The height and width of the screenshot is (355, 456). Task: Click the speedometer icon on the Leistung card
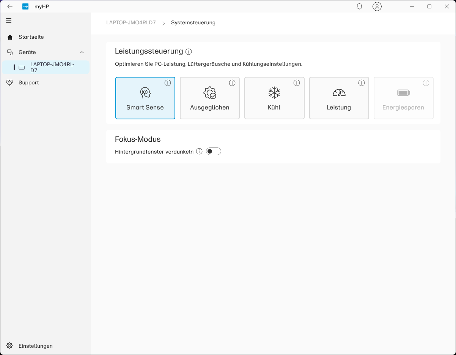tap(339, 93)
